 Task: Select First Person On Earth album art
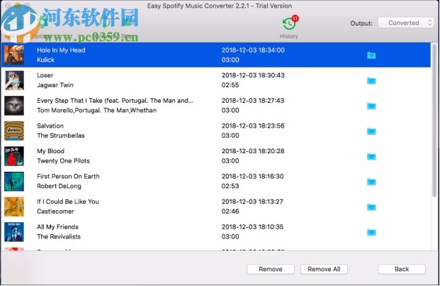tap(14, 182)
